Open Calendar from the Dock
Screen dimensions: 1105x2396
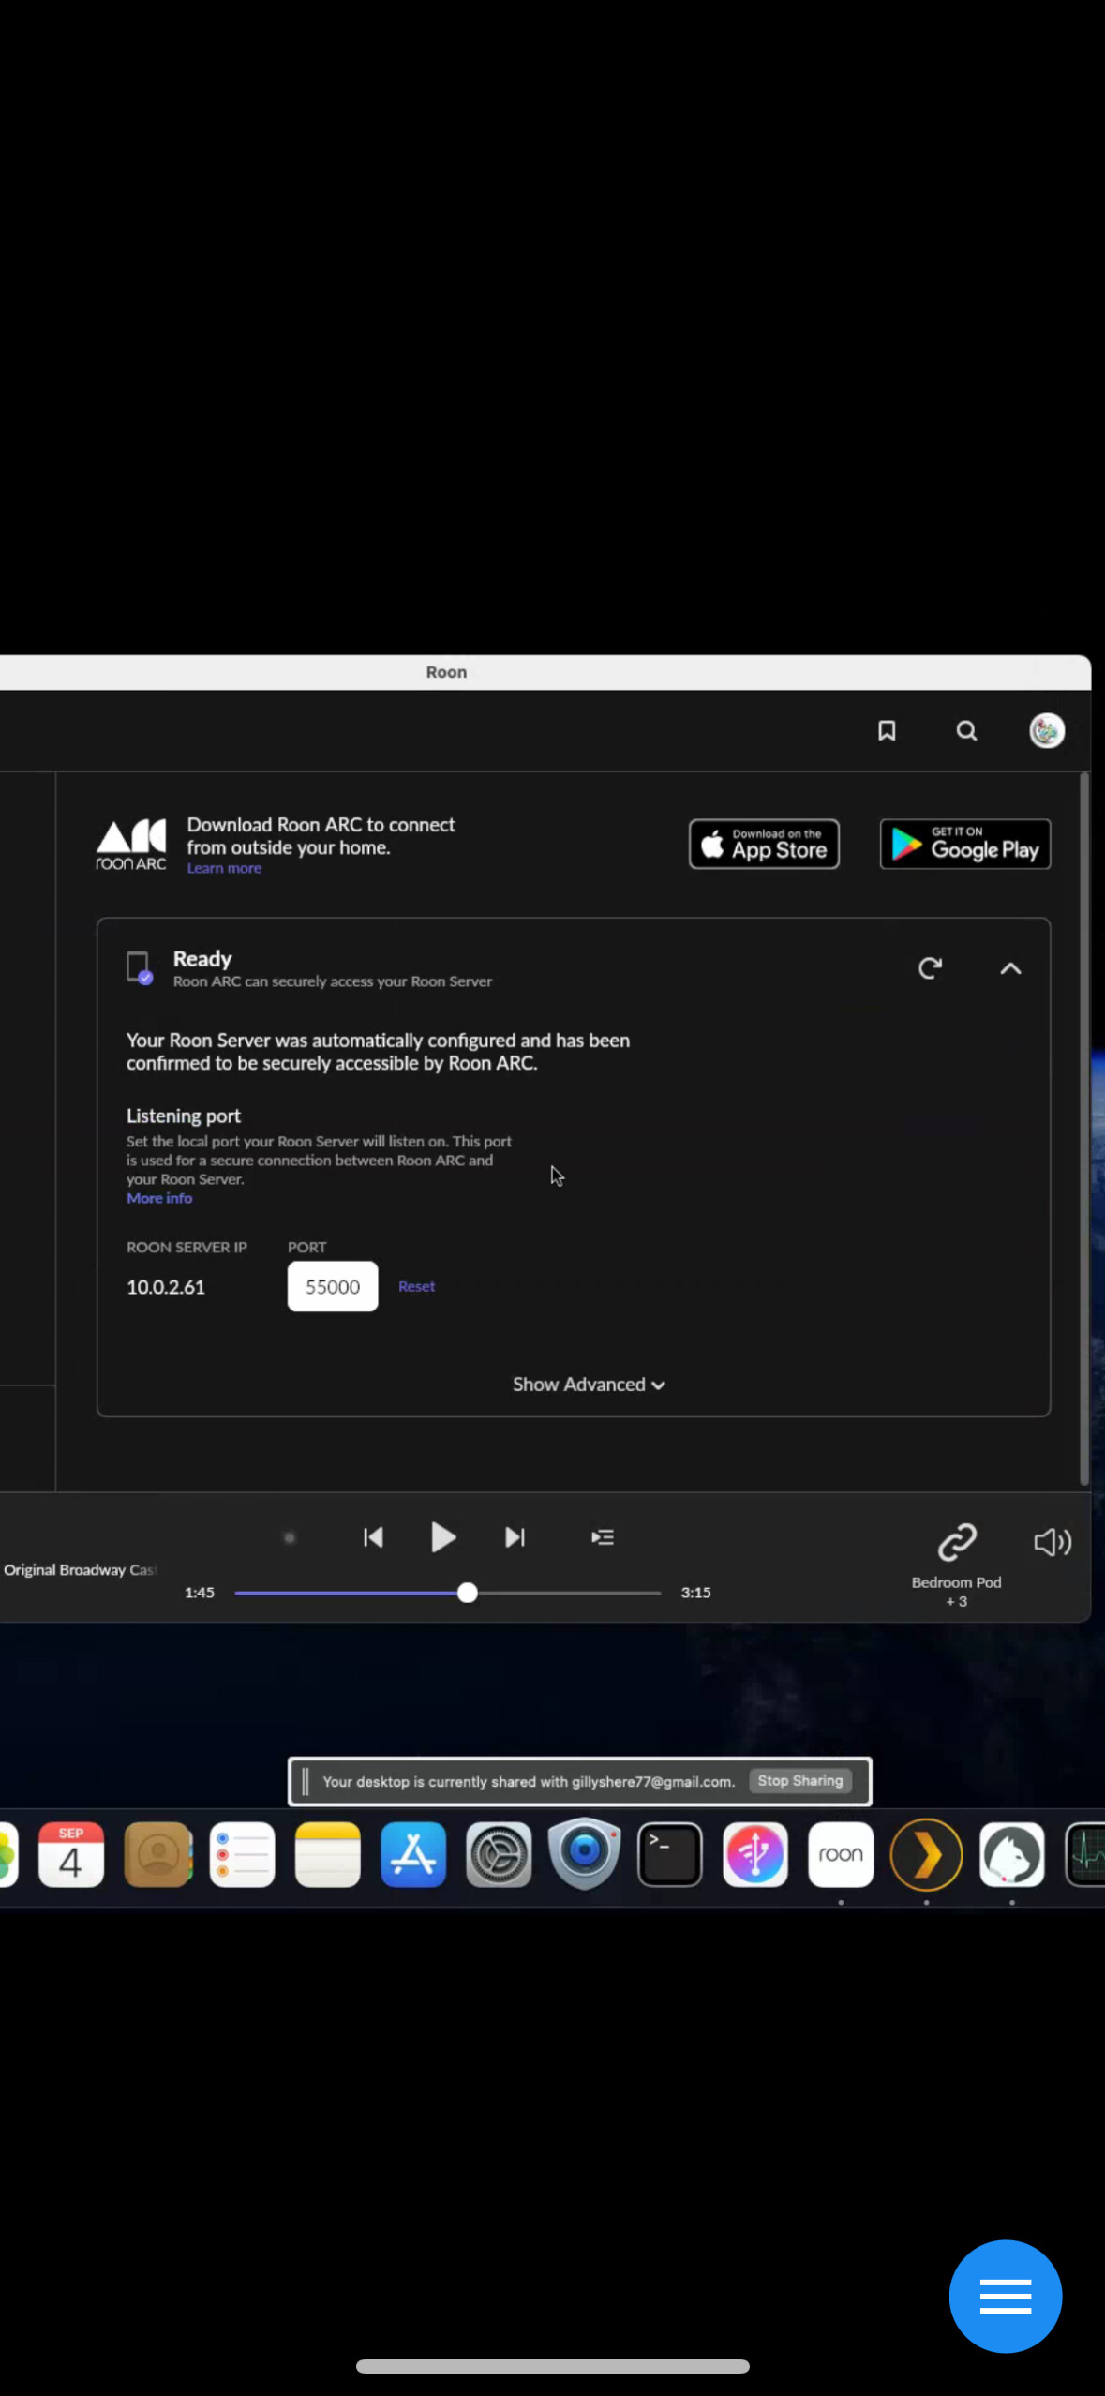[x=71, y=1855]
